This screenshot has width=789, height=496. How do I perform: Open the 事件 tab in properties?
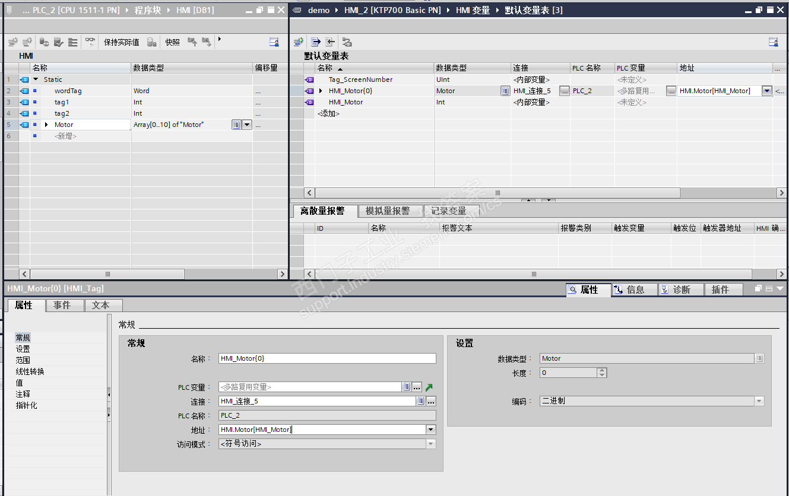65,305
